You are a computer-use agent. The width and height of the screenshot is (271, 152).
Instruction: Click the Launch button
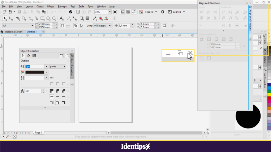coord(177,12)
